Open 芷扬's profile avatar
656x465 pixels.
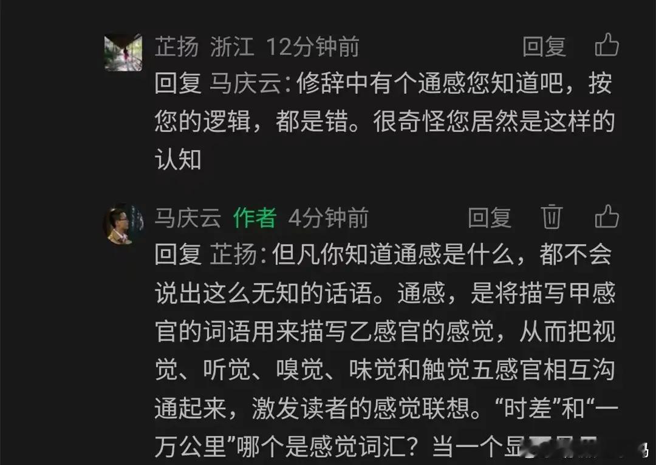(123, 53)
